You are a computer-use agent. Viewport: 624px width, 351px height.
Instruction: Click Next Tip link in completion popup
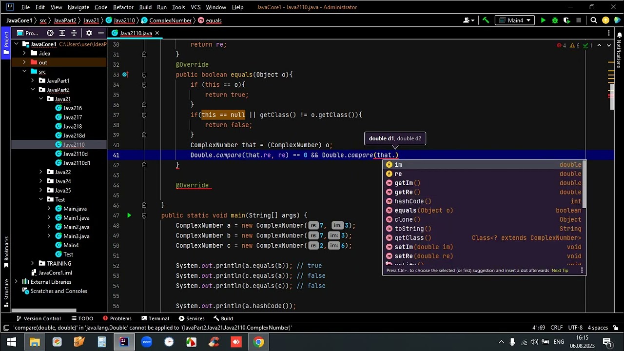(560, 271)
